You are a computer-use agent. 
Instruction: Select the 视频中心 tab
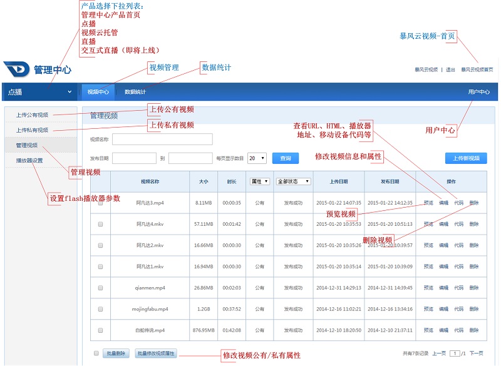click(98, 91)
